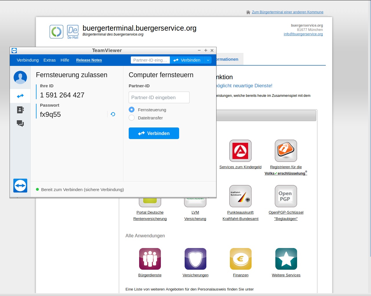Viewport: 371px width, 296px height.
Task: Select the Dateitransfer radio button
Action: [x=132, y=118]
